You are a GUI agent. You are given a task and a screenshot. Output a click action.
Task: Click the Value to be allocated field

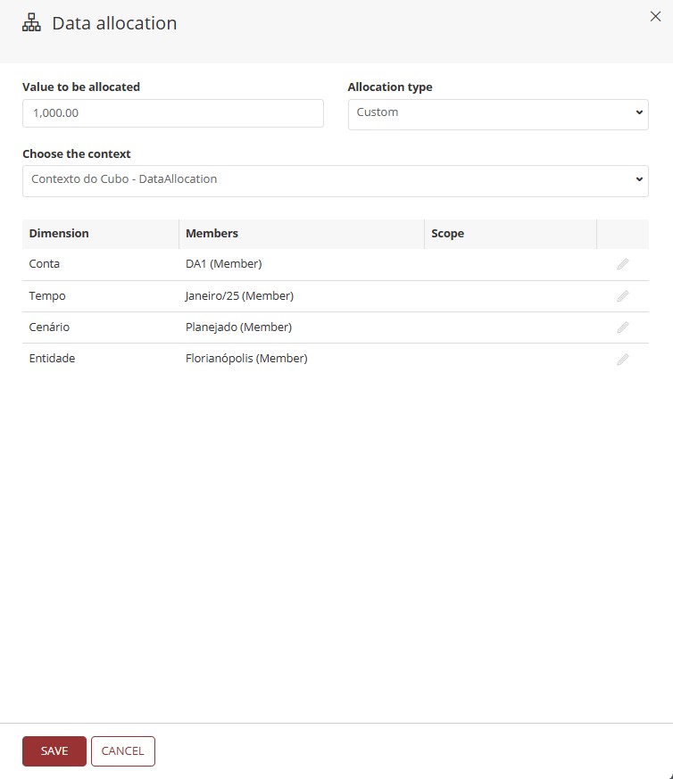pyautogui.click(x=172, y=113)
